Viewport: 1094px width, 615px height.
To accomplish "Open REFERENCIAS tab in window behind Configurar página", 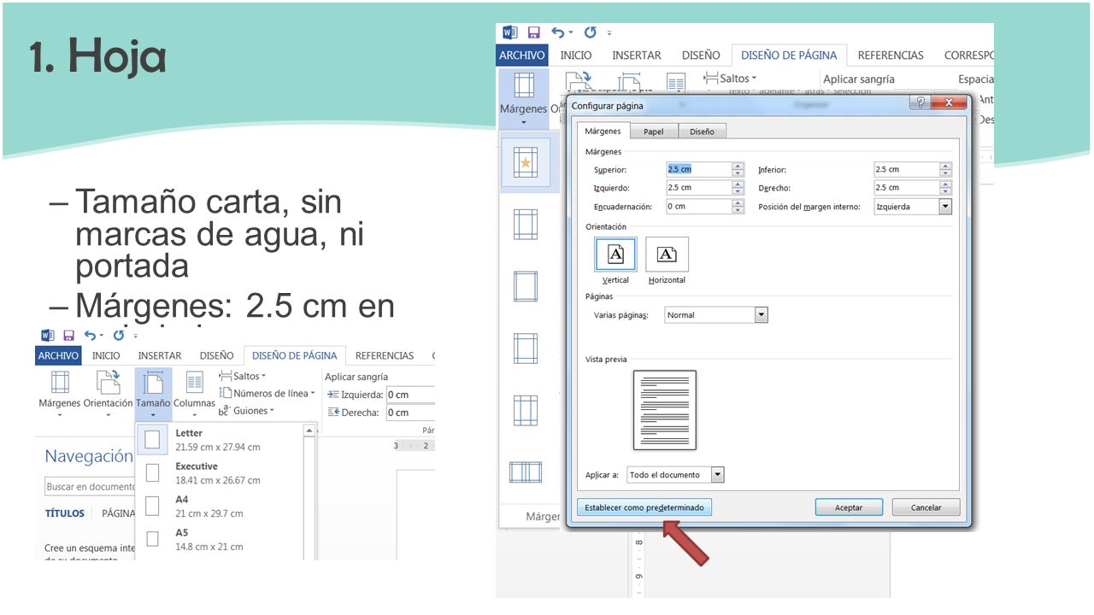I will tap(891, 56).
